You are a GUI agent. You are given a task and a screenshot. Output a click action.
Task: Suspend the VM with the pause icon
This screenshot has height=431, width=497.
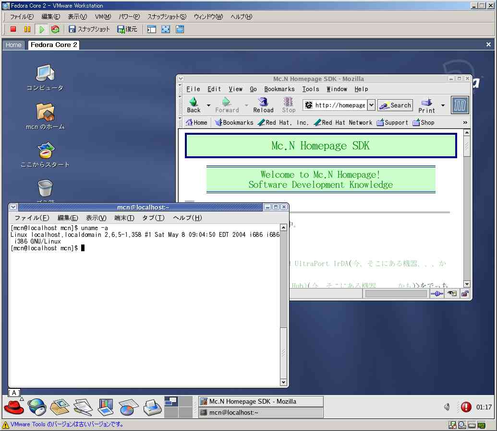click(27, 29)
